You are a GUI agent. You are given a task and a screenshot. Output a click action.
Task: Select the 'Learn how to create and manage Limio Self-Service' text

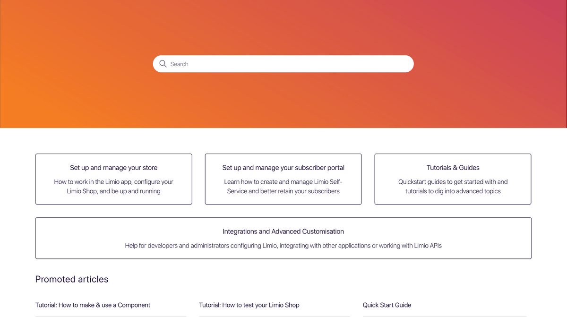coord(283,187)
